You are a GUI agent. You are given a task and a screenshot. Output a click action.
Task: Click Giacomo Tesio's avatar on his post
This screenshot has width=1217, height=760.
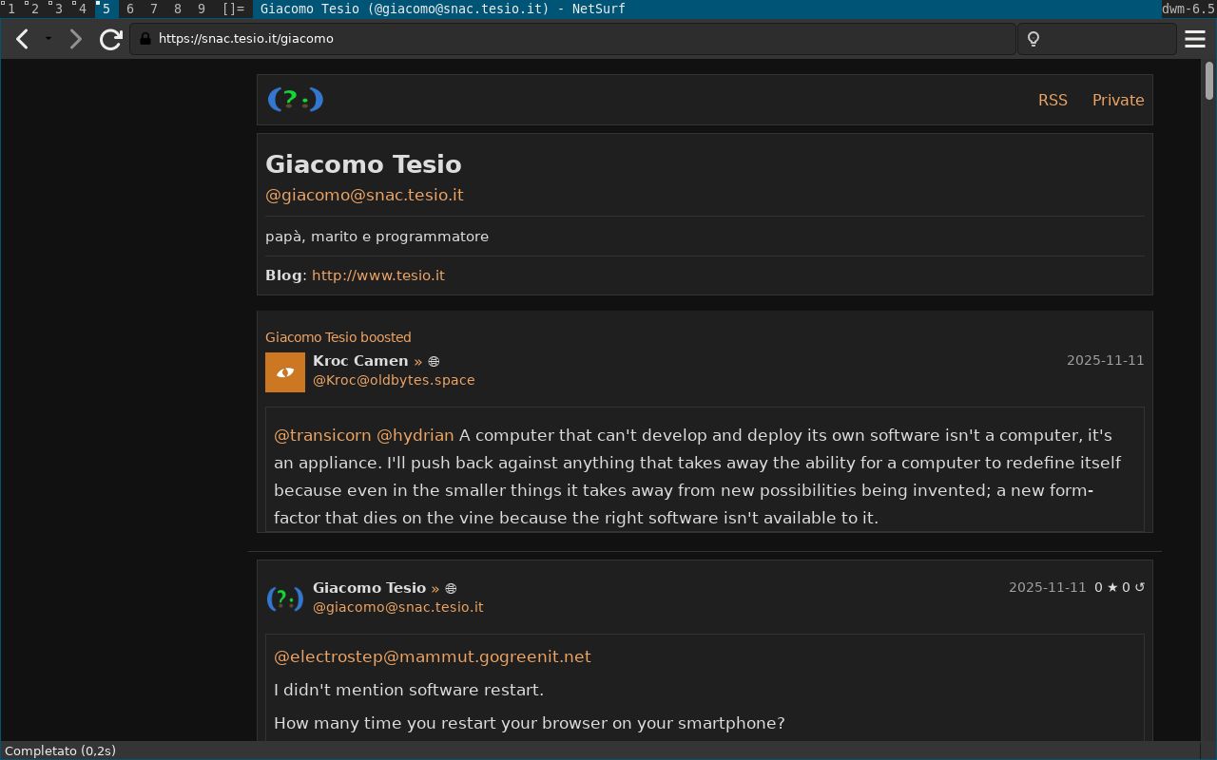(x=284, y=598)
